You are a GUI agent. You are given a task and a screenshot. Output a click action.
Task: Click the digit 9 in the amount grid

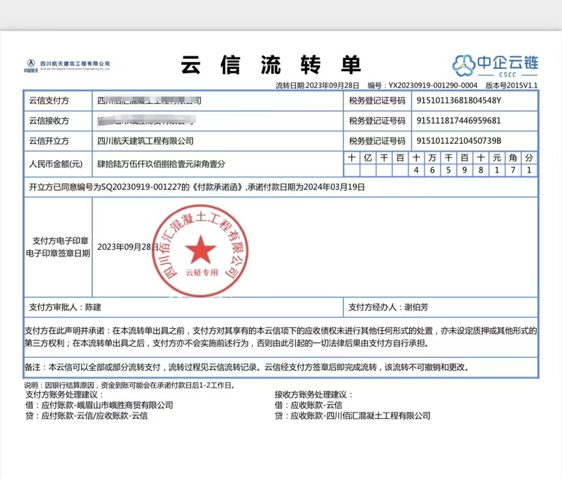tap(465, 170)
